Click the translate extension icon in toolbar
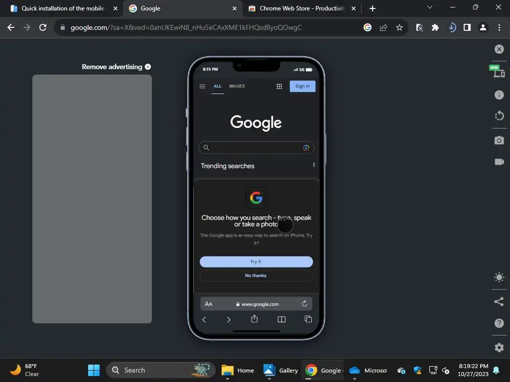Viewport: 510px width, 382px height. (419, 28)
